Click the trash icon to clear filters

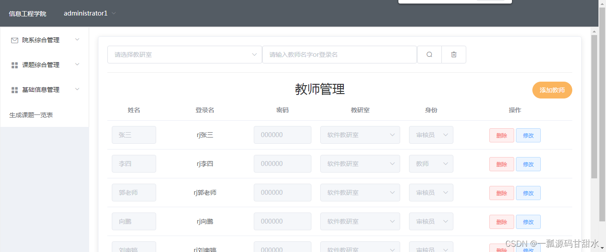pos(454,55)
